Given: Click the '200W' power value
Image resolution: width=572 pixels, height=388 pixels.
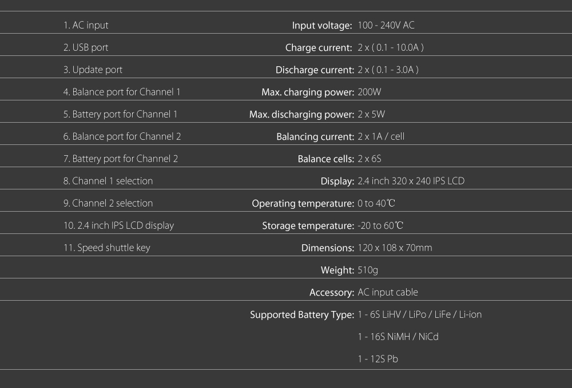Looking at the screenshot, I should pos(369,92).
